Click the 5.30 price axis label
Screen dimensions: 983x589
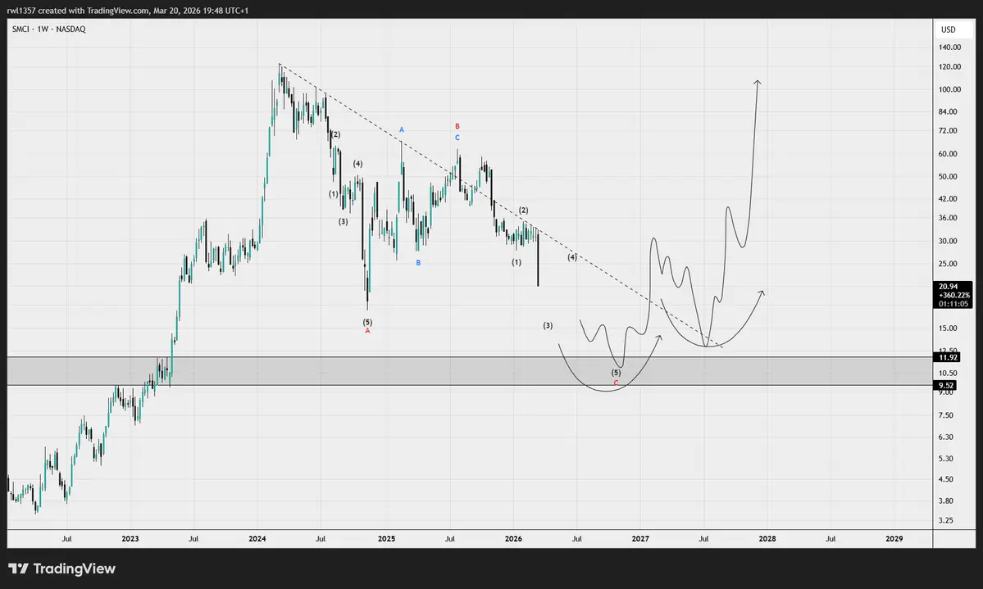945,459
